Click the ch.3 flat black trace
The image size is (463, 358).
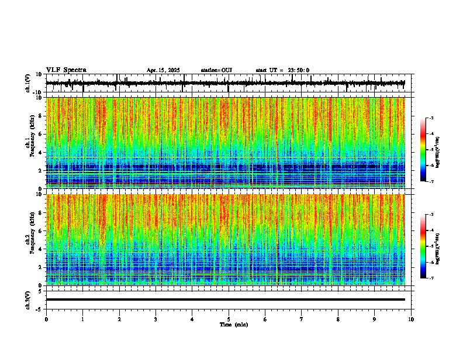tap(226, 300)
